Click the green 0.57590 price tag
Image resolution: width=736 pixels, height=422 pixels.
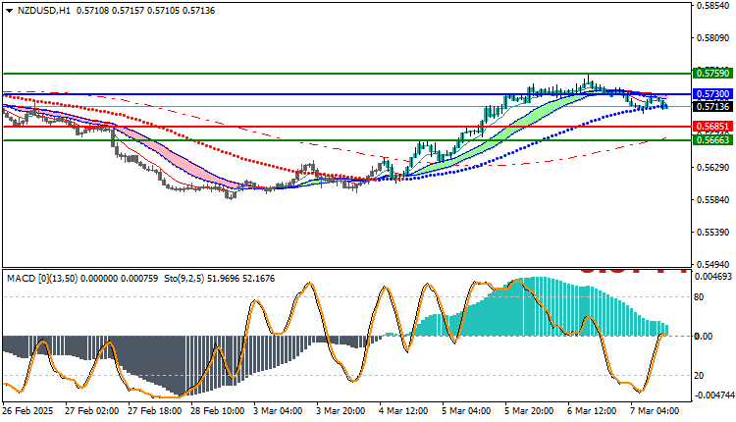tap(712, 74)
